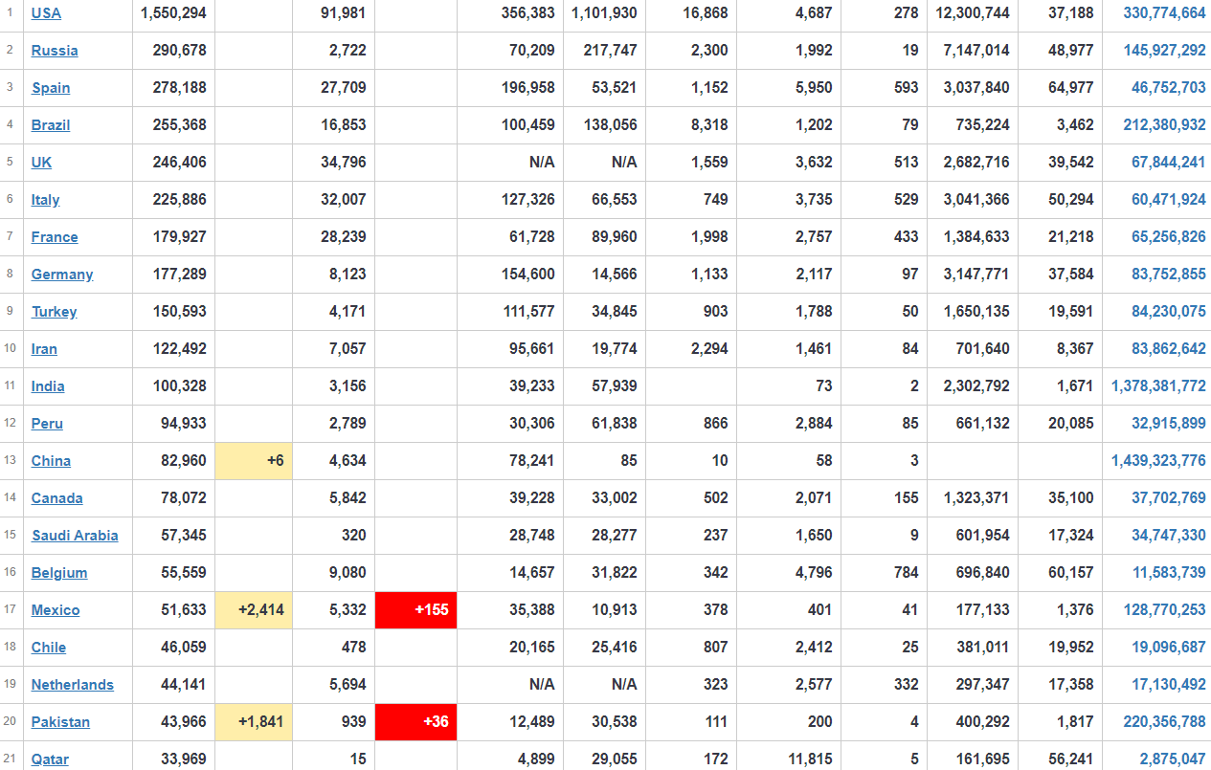Open the France country link

click(55, 237)
